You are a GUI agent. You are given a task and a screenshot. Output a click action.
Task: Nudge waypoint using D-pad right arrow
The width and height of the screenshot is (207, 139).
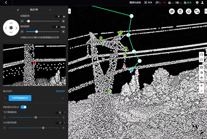(16, 28)
